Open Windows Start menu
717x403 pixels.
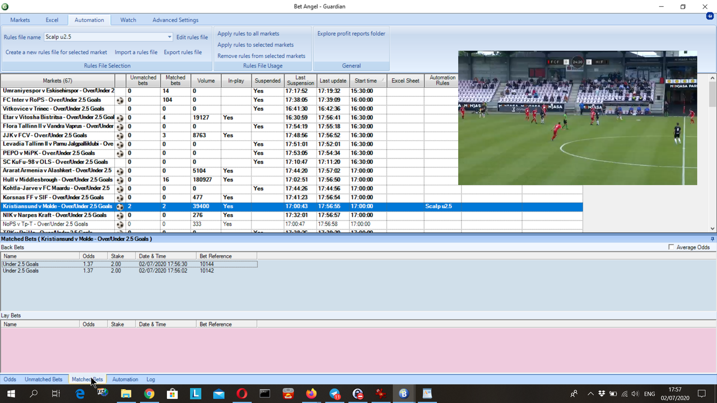tap(11, 393)
